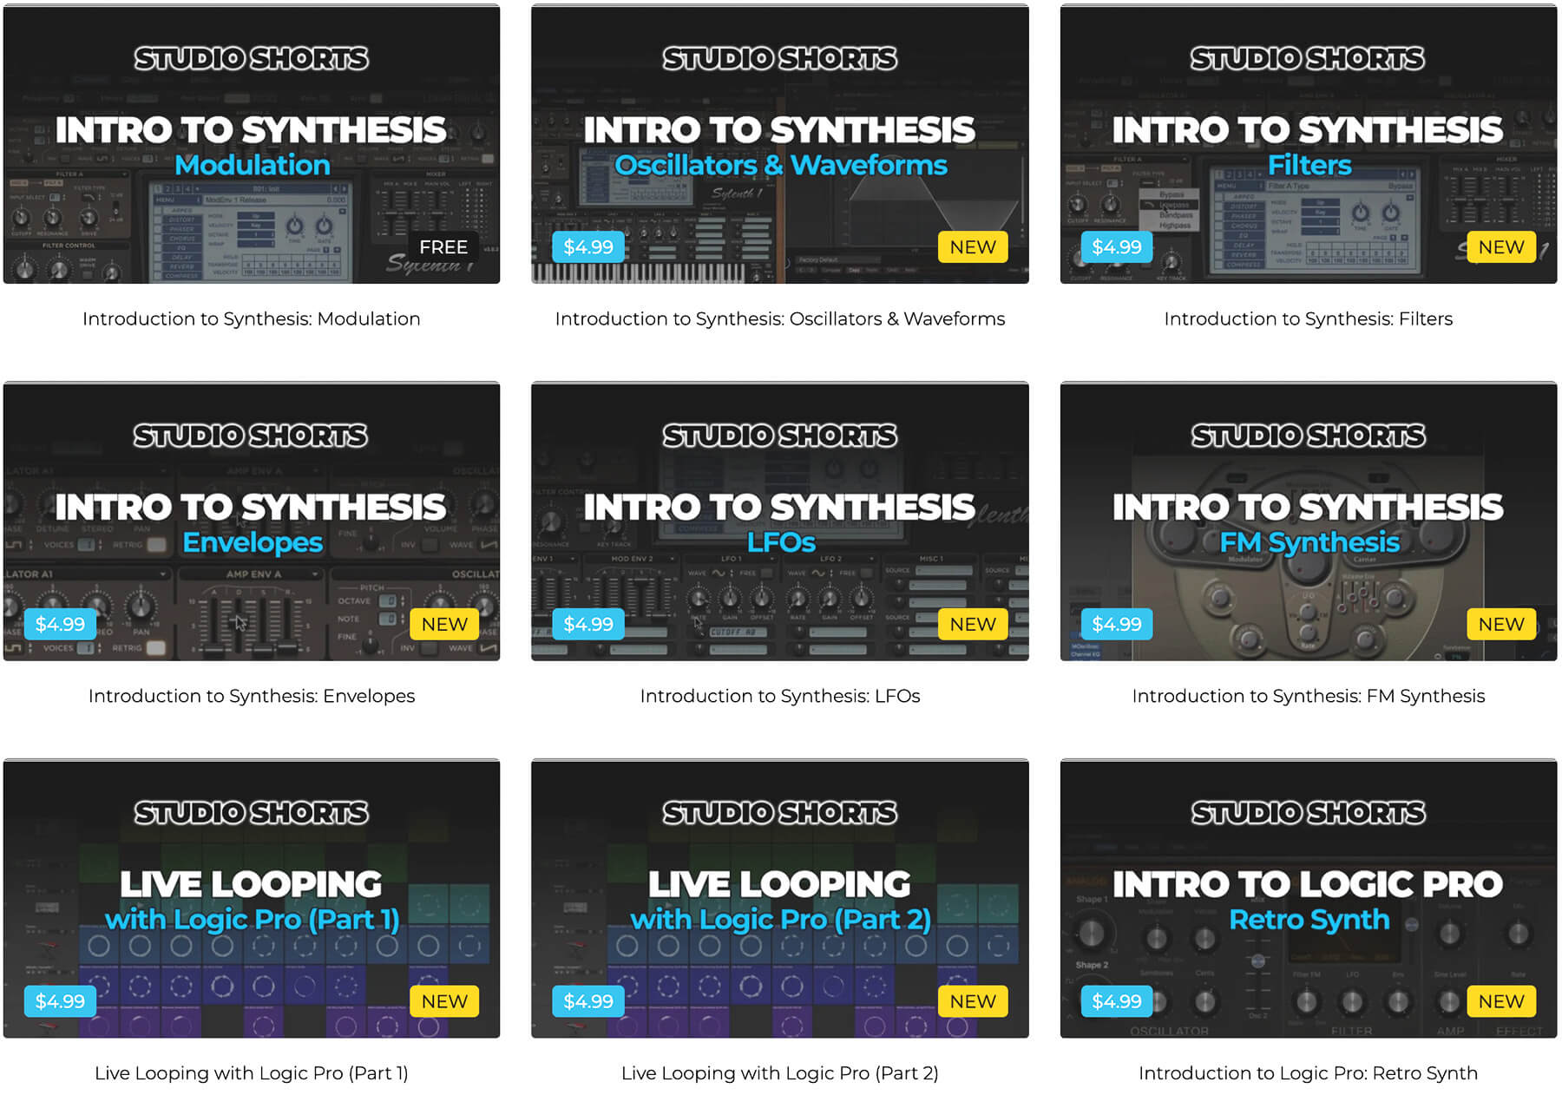
Task: Click the blue 'Envelopes' subtitle text
Action: click(x=253, y=542)
